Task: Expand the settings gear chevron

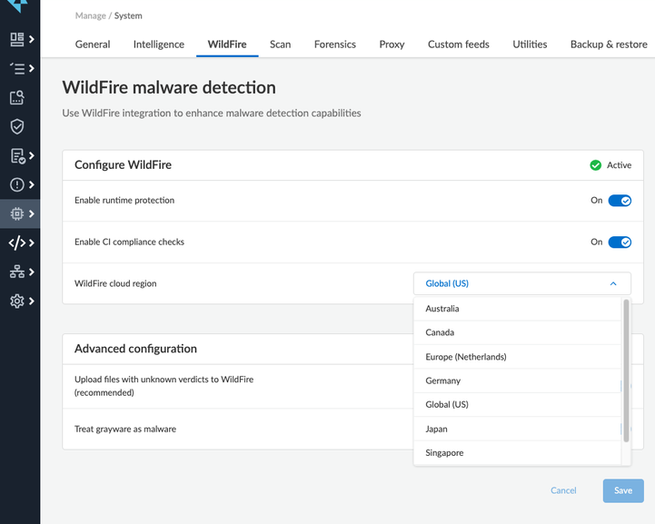Action: 32,301
